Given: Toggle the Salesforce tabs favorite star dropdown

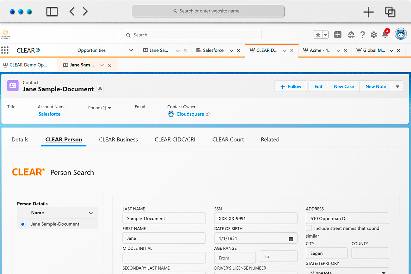Looking at the screenshot, I should click(x=325, y=34).
